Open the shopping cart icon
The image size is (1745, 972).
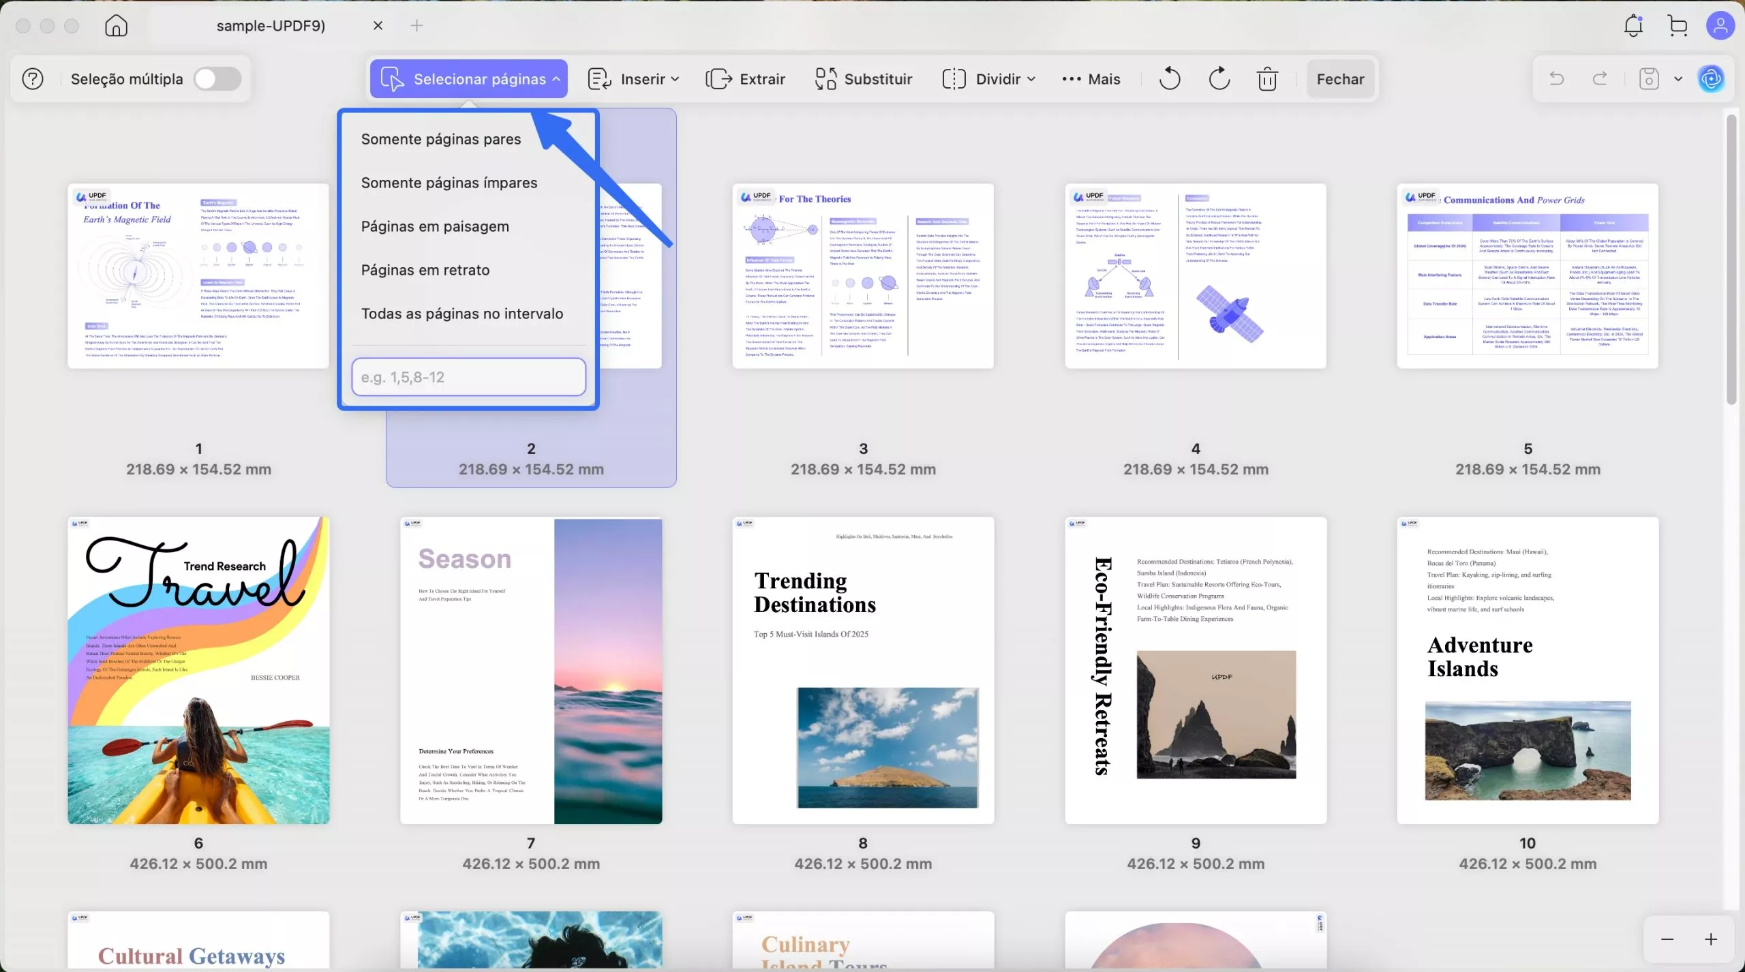pyautogui.click(x=1678, y=26)
